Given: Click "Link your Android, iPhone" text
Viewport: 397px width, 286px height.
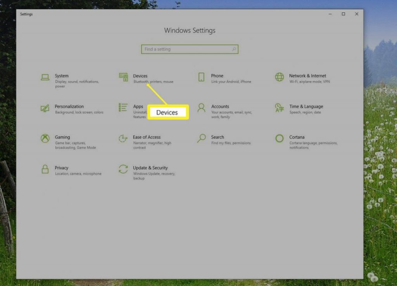Looking at the screenshot, I should point(231,81).
